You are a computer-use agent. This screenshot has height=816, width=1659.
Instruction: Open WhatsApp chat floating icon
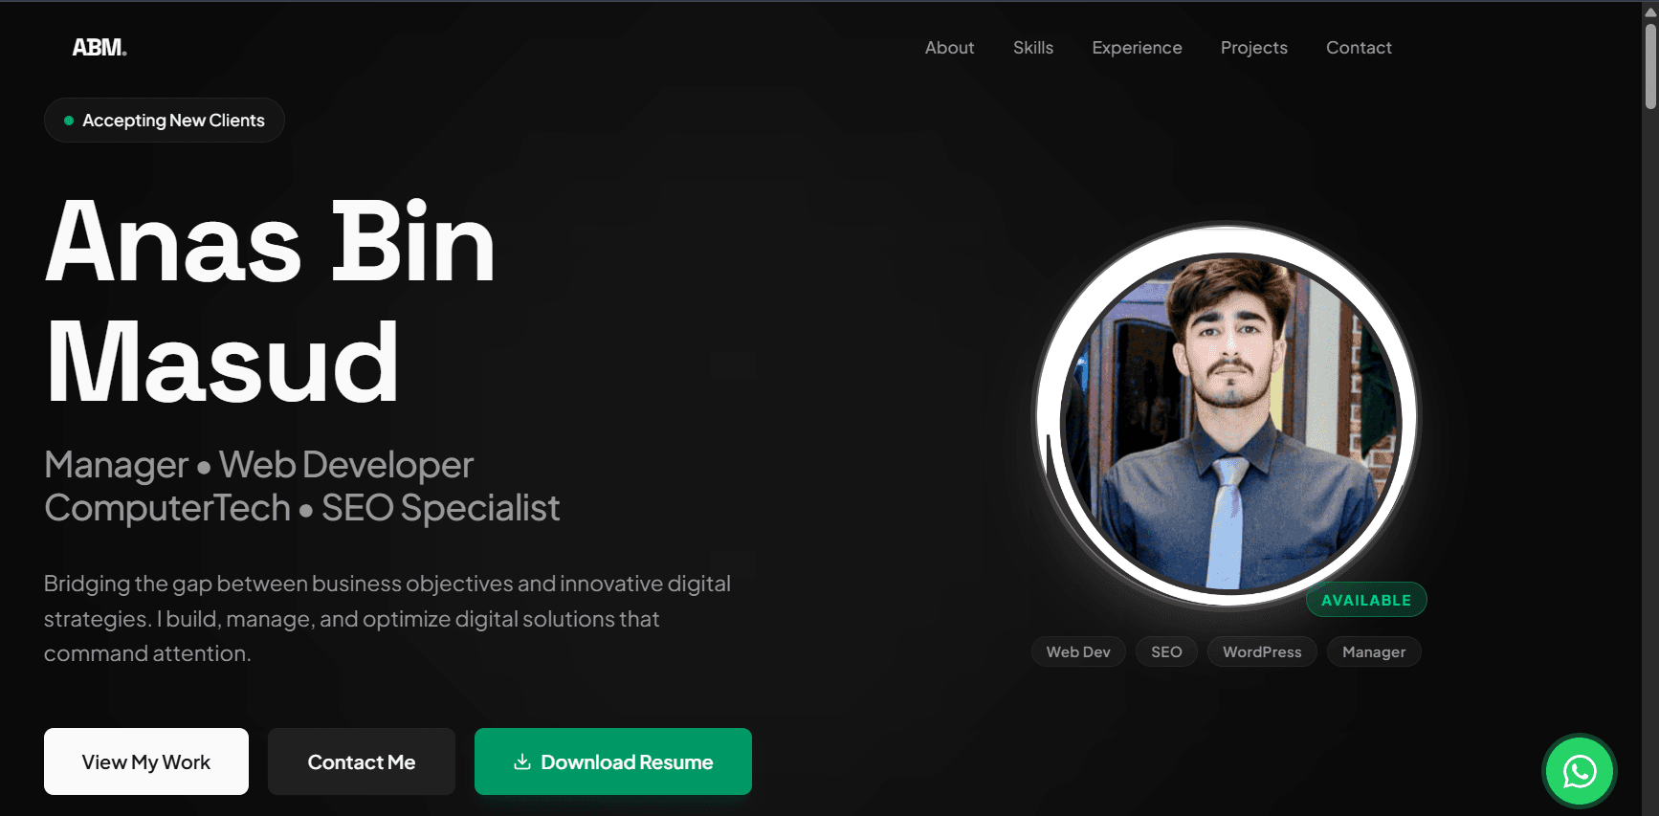click(1580, 771)
